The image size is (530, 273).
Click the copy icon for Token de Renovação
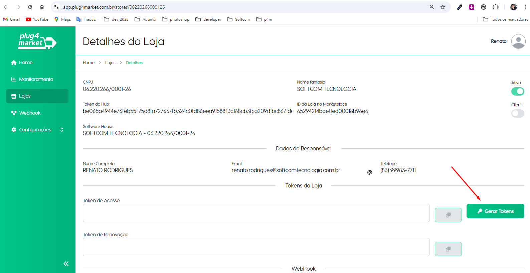pos(448,249)
